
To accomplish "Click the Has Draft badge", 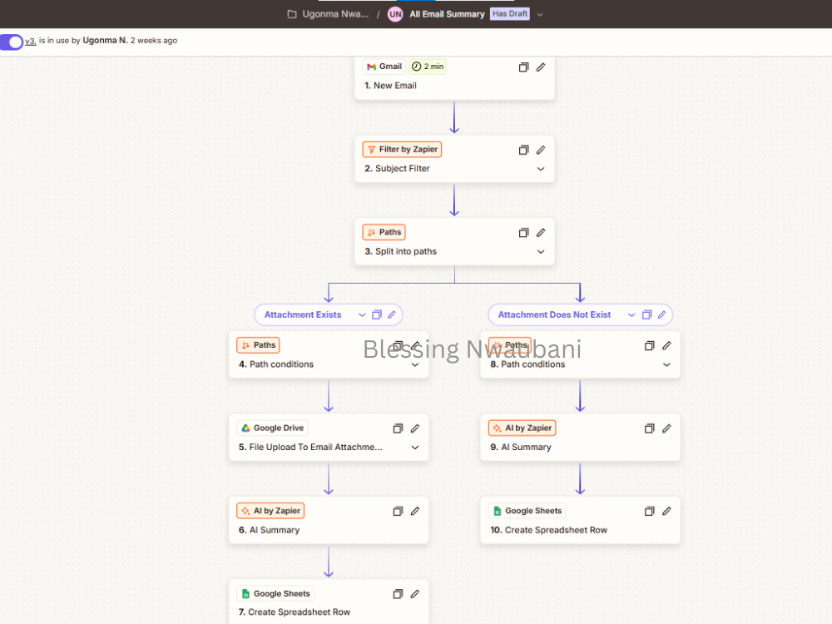I will pyautogui.click(x=509, y=14).
